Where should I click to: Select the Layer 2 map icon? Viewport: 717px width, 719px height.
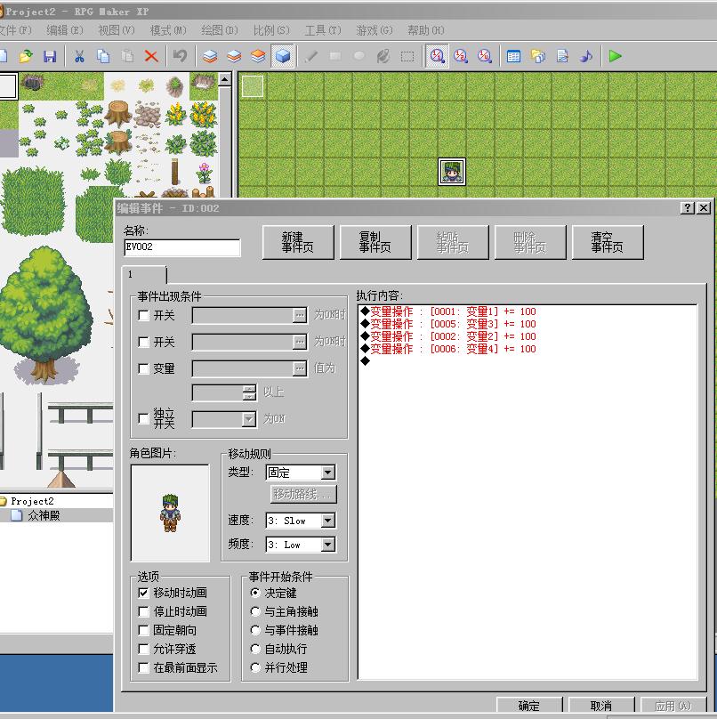point(234,56)
